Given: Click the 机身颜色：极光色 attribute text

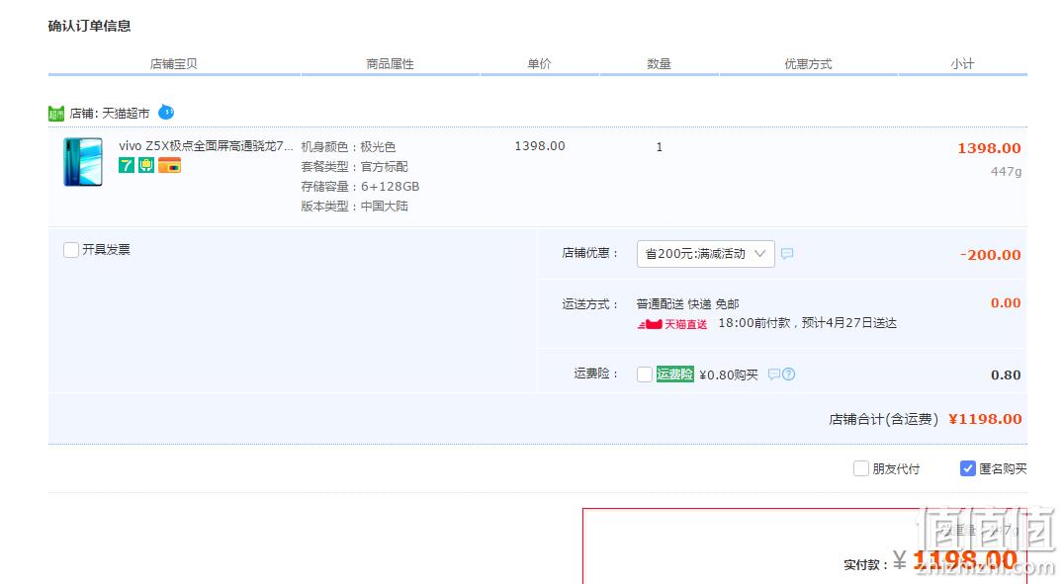Looking at the screenshot, I should click(x=348, y=146).
